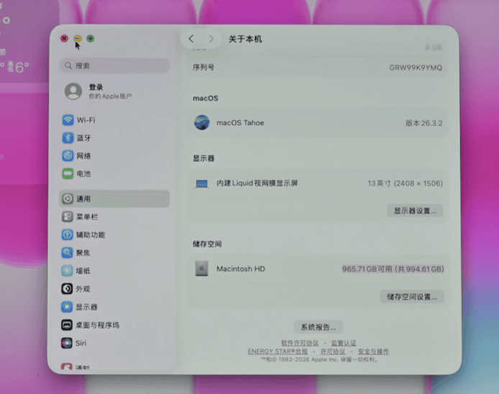499x394 pixels.
Task: Open 菜单栏 (Menu Bar) settings
Action: point(87,217)
